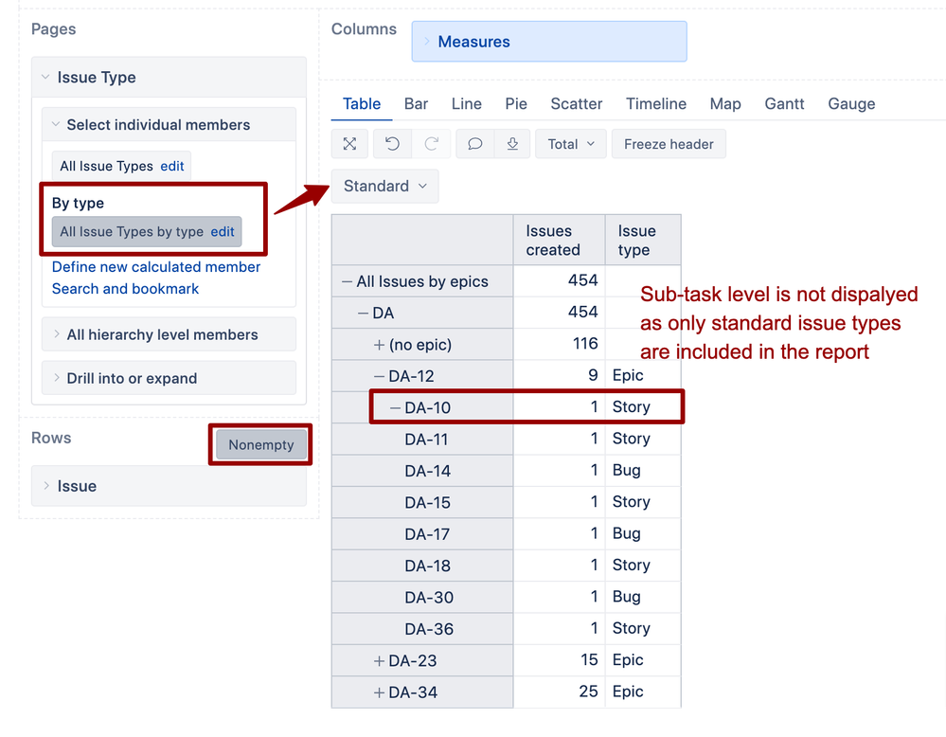The image size is (946, 737).
Task: Switch to the Bar chart tab
Action: tap(416, 104)
